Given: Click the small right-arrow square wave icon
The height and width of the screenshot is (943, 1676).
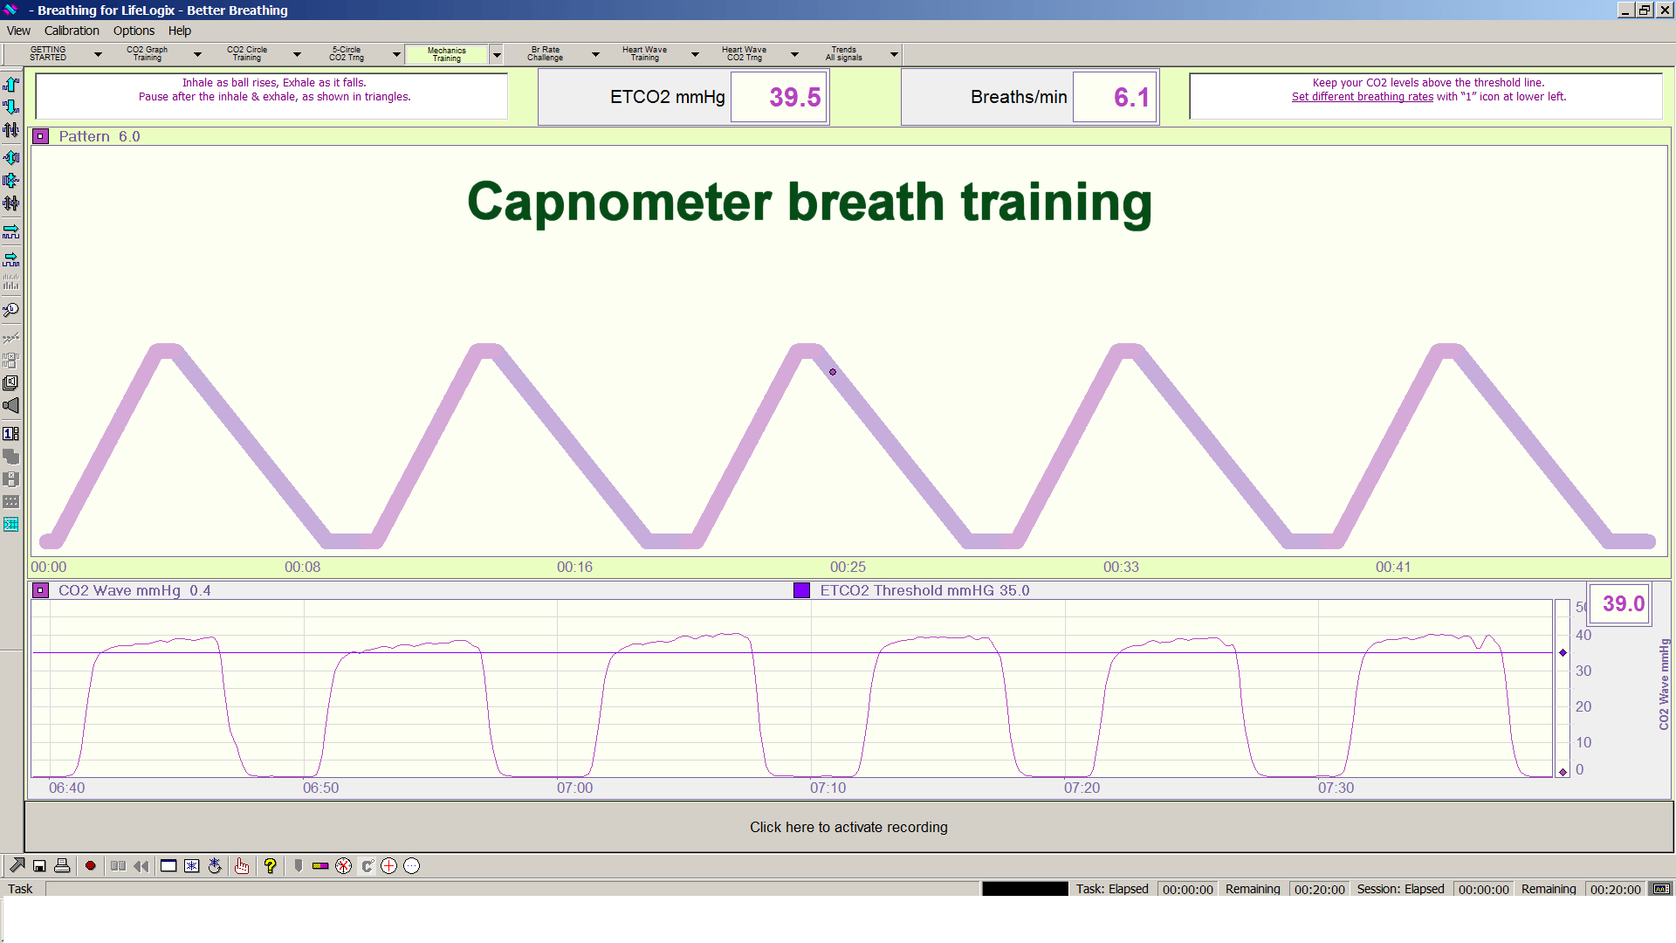Looking at the screenshot, I should coord(11,259).
